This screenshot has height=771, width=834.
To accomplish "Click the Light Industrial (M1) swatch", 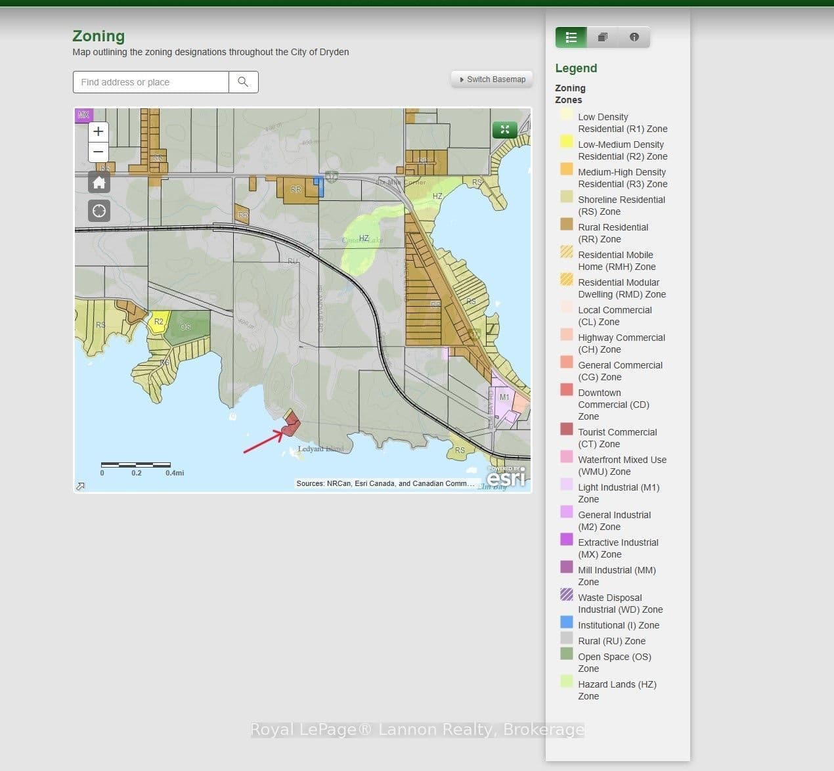I will click(567, 484).
